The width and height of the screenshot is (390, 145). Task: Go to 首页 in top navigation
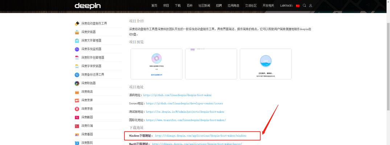(x=154, y=5)
